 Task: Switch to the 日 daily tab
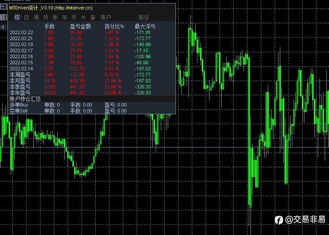point(27,17)
